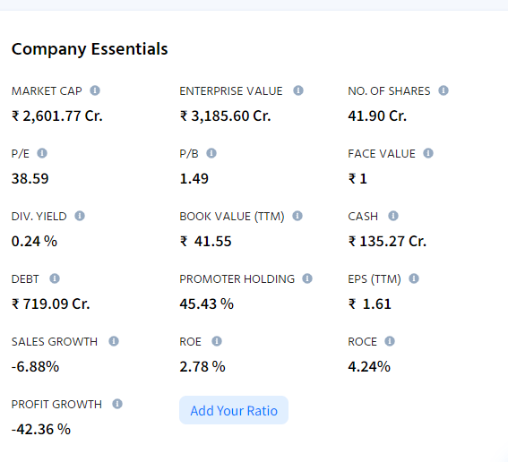Open the Debt info icon

[x=55, y=278]
